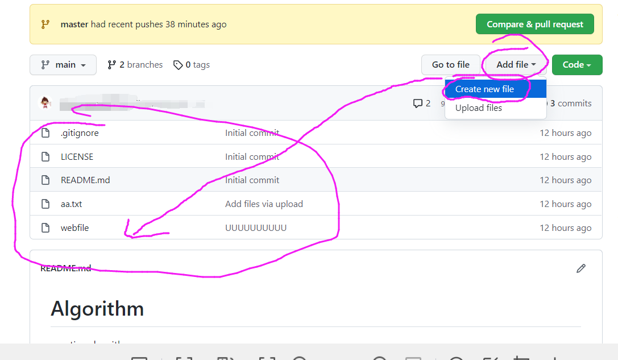Open the comments icon showing 2
618x360 pixels.
tap(421, 104)
